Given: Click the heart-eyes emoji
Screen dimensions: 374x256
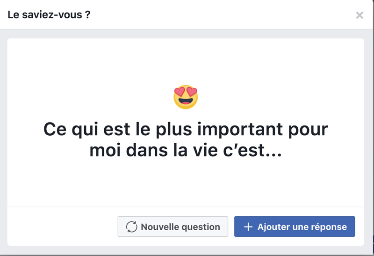Looking at the screenshot, I should (x=186, y=97).
